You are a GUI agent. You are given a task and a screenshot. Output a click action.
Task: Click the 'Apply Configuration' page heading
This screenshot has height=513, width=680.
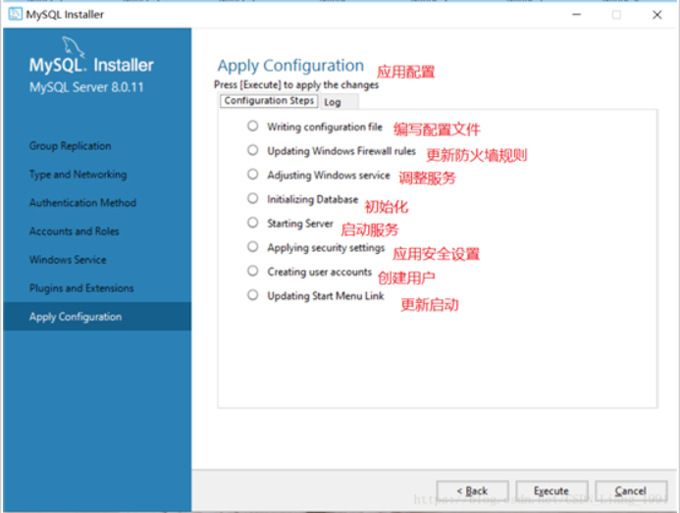pos(290,66)
